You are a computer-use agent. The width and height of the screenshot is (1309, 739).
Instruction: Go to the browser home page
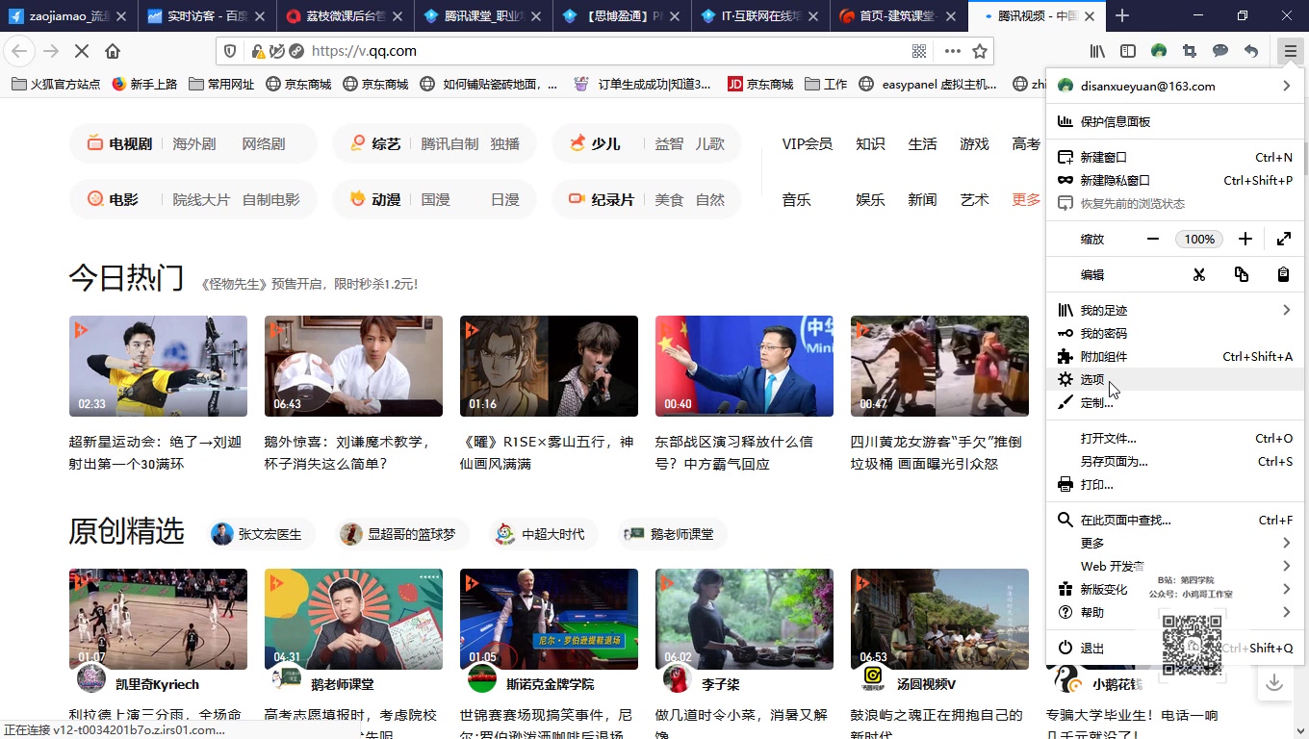click(113, 51)
